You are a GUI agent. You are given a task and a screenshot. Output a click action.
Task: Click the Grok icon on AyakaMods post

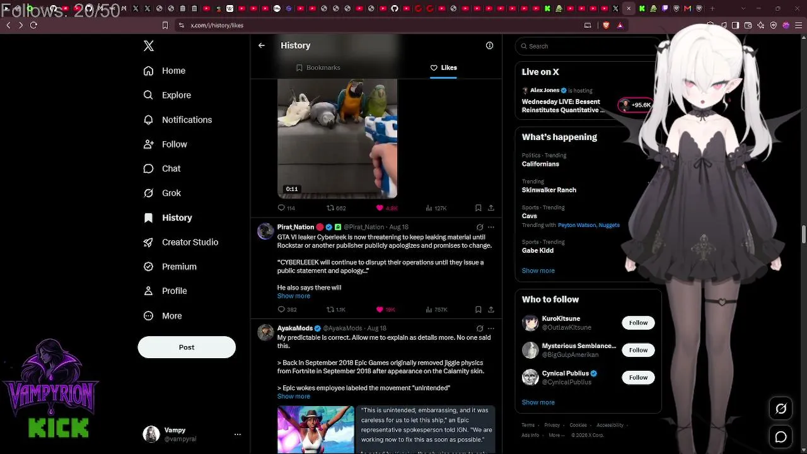click(x=480, y=329)
